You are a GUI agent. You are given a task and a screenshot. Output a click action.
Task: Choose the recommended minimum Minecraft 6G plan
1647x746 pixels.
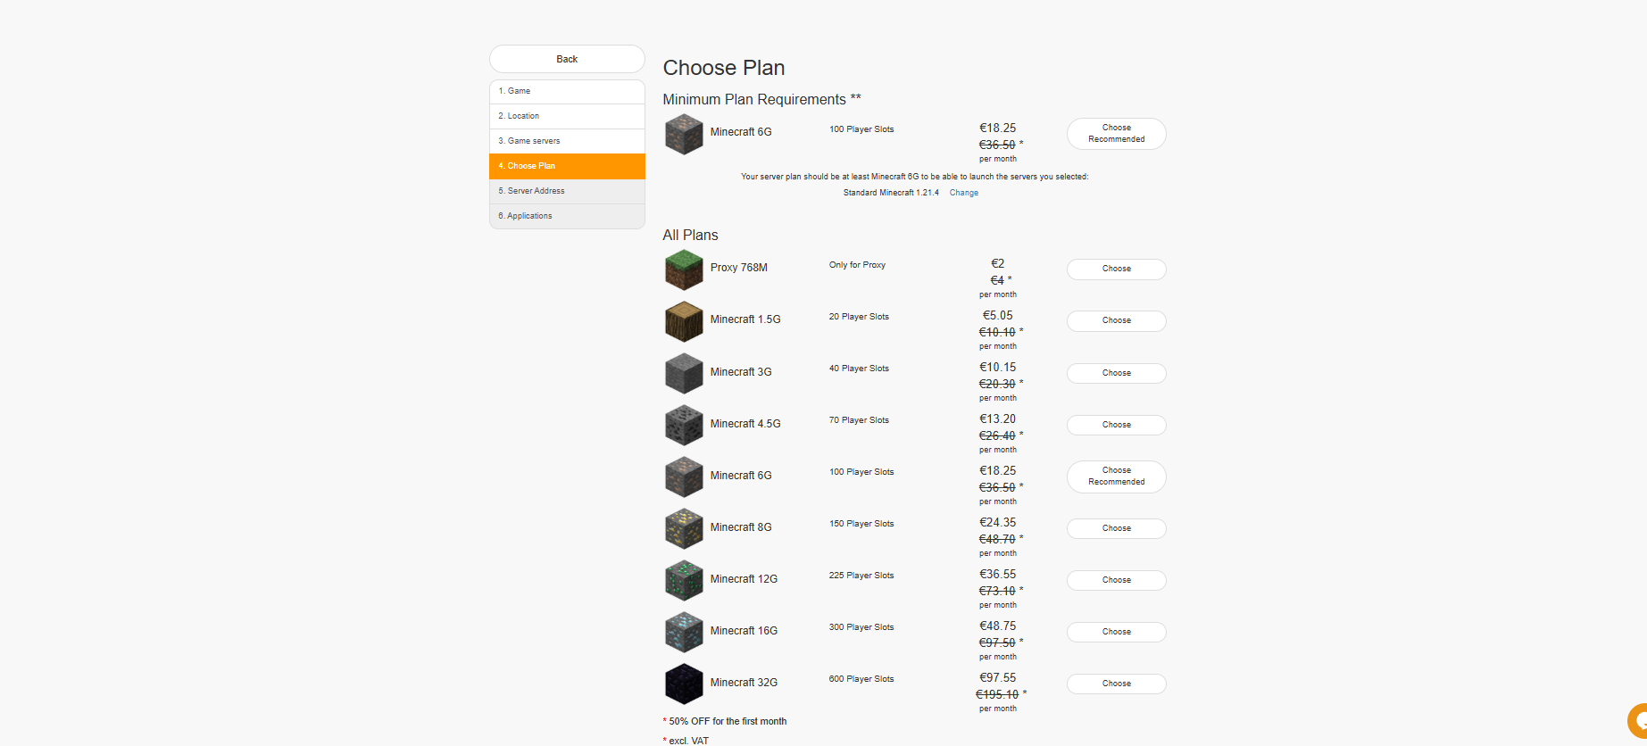1116,134
